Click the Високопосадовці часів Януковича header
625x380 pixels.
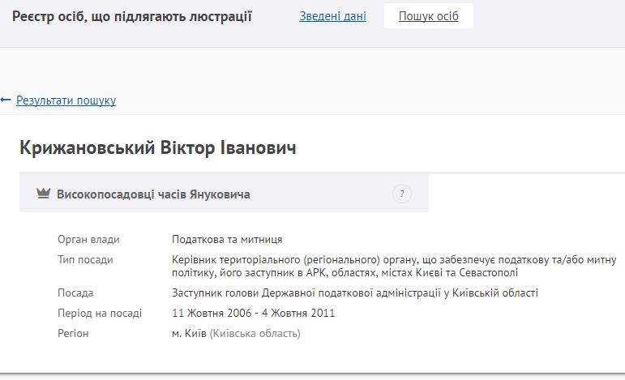click(x=153, y=194)
